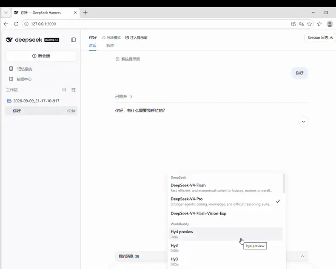Click the 工作区 section label

point(12,90)
